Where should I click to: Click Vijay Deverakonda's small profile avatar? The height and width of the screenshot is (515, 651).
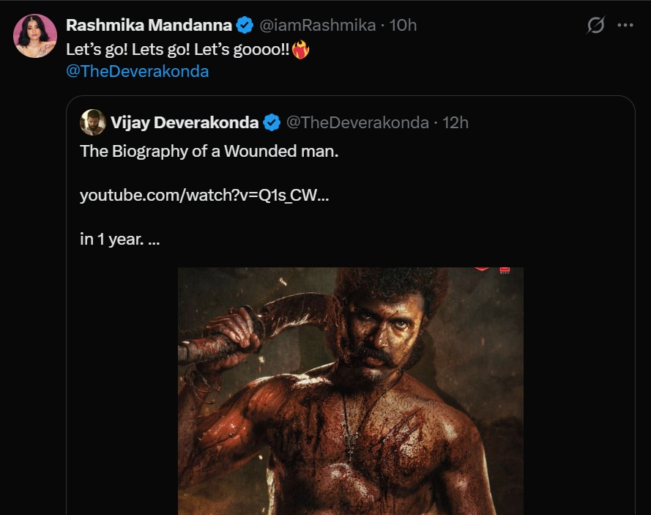[93, 122]
